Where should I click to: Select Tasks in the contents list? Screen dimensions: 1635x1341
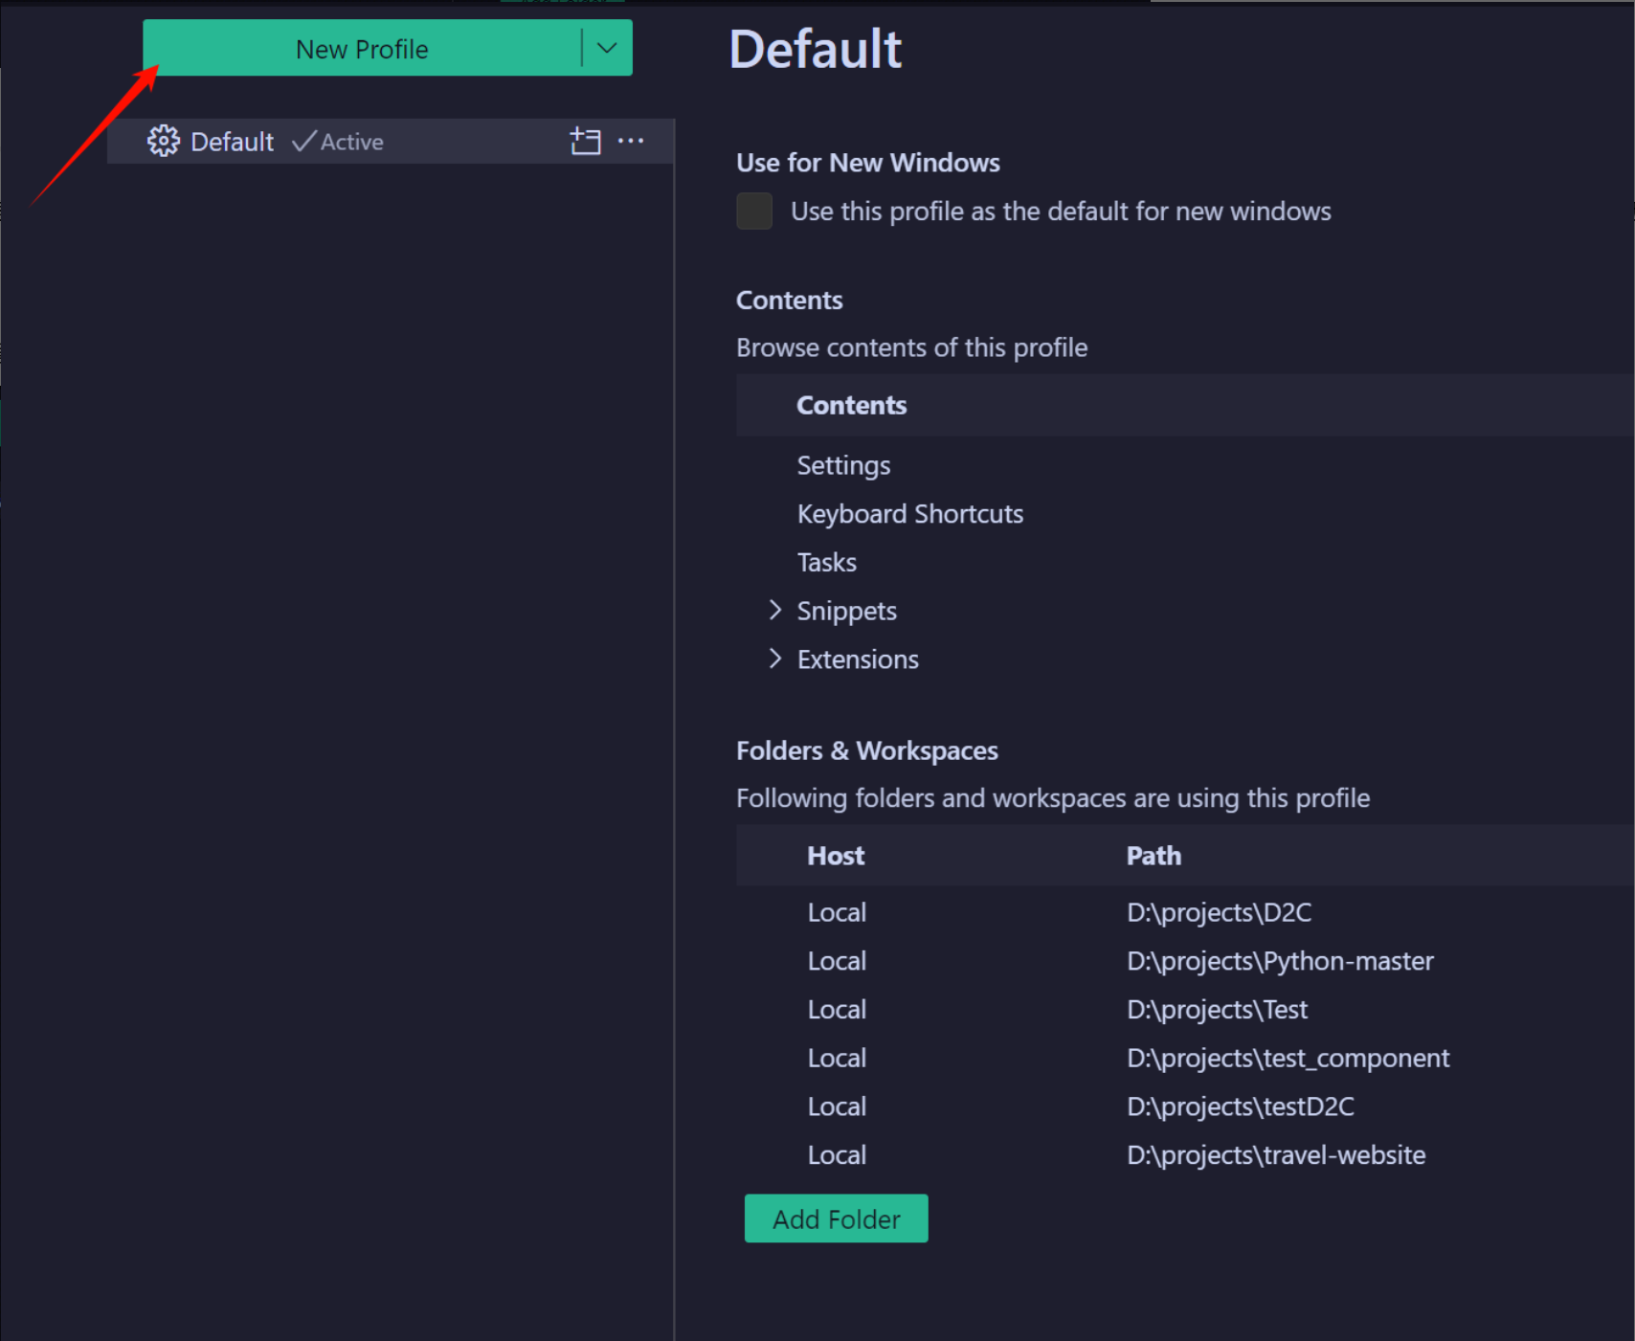pos(826,562)
